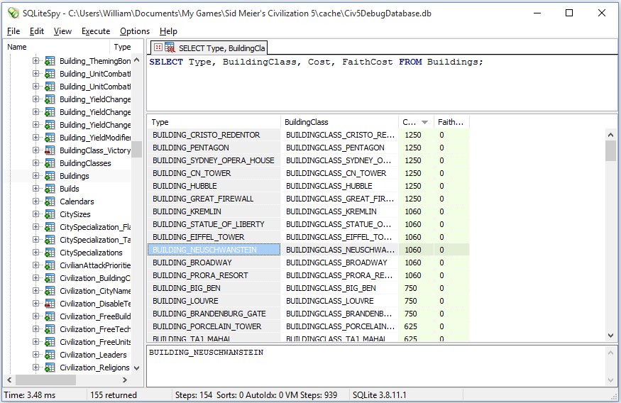621x403 pixels.
Task: Open the Execute menu
Action: 96,31
